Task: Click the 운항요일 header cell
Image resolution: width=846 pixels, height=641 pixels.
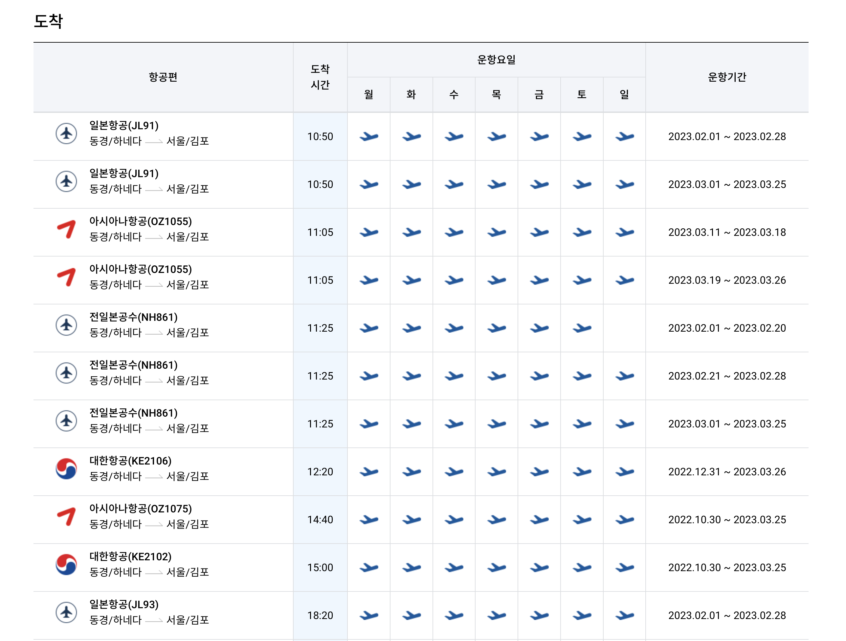Action: (496, 60)
